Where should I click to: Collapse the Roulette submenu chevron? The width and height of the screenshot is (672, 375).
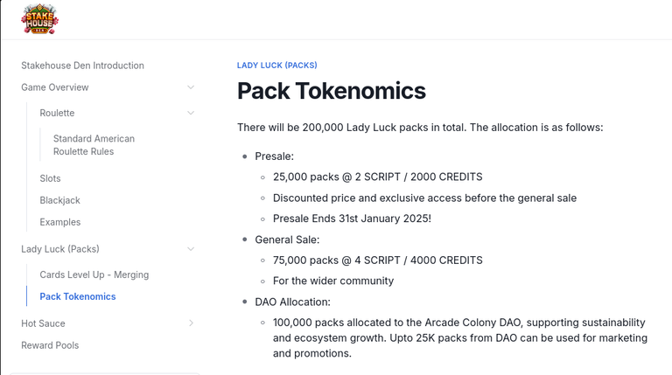pos(191,113)
